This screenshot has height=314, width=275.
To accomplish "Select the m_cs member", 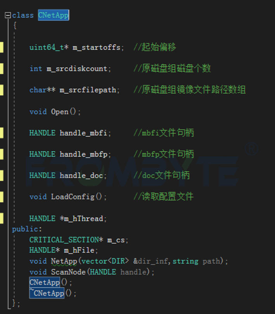I will point(116,240).
